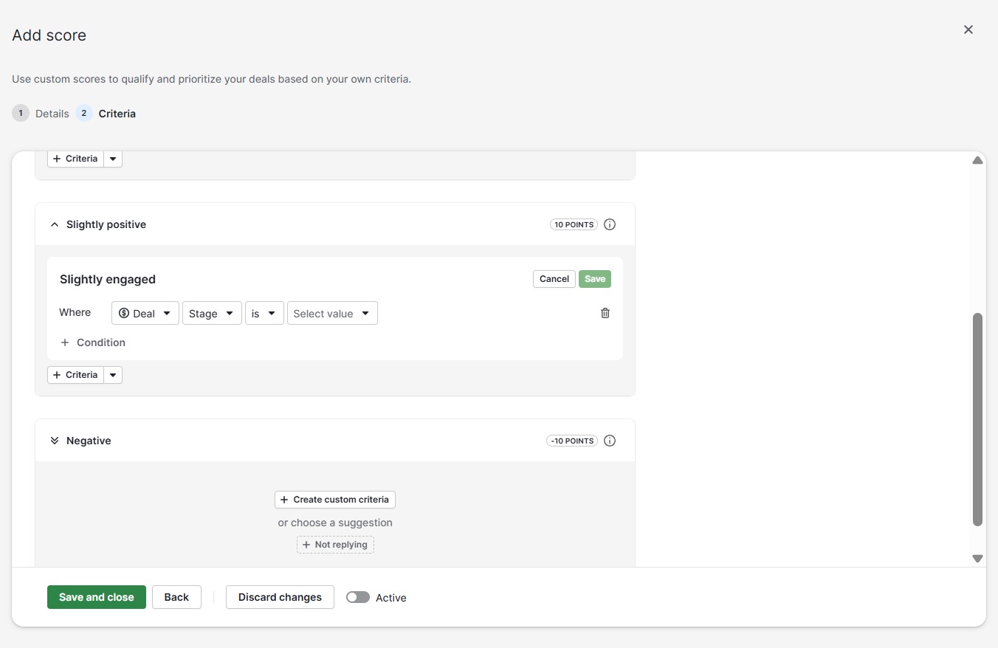Screen dimensions: 998x648
Task: Open info icon for Slightly positive section
Action: (x=610, y=224)
